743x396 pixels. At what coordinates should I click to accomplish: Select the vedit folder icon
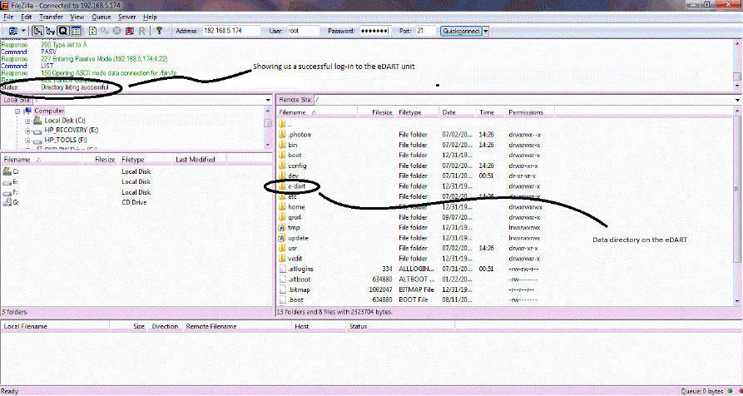282,259
